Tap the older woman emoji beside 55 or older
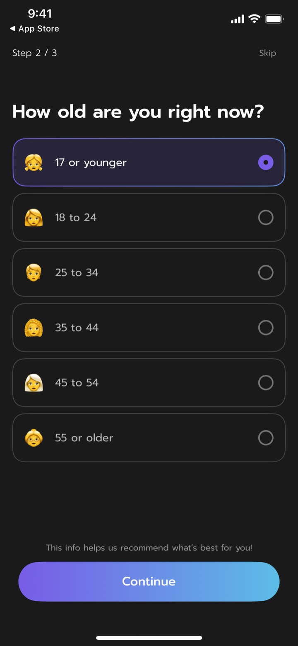 (x=34, y=438)
